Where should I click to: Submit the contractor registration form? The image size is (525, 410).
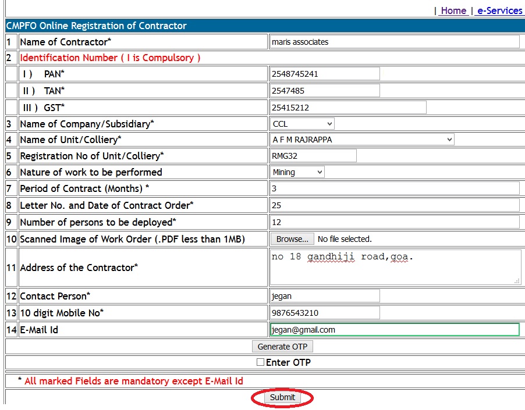coord(282,398)
